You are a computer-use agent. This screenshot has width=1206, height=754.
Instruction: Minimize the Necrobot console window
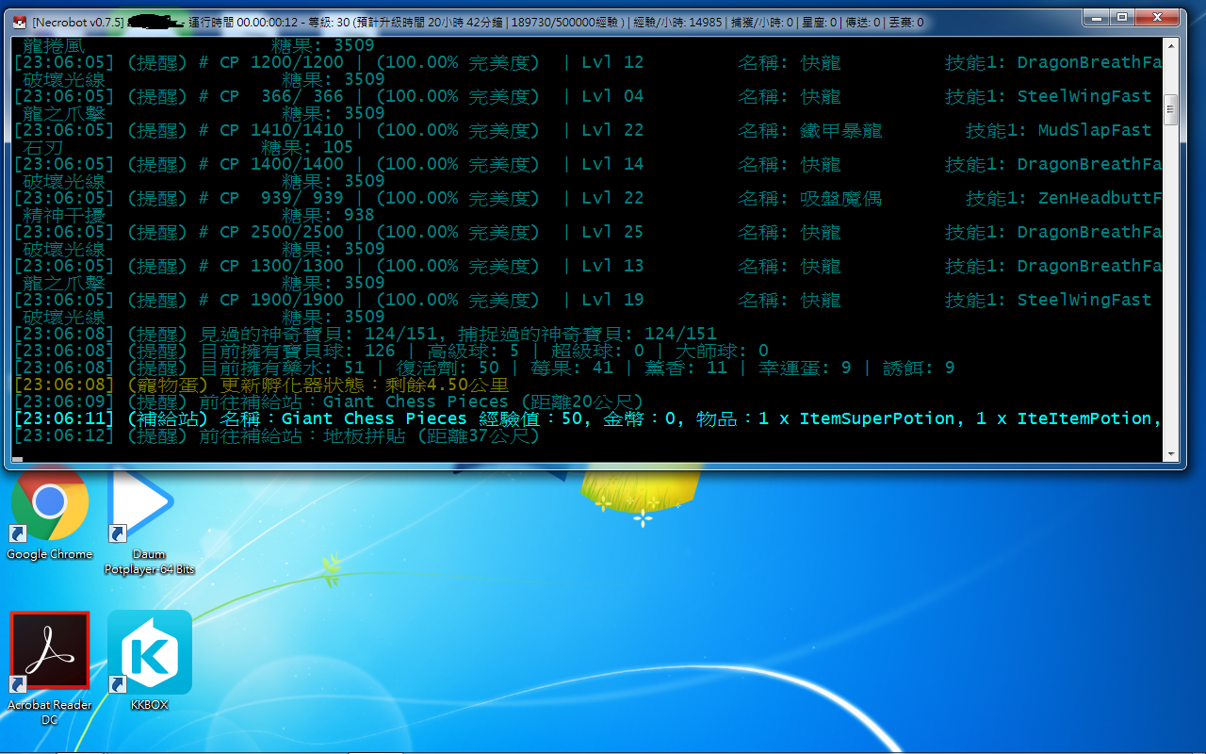pyautogui.click(x=1096, y=17)
